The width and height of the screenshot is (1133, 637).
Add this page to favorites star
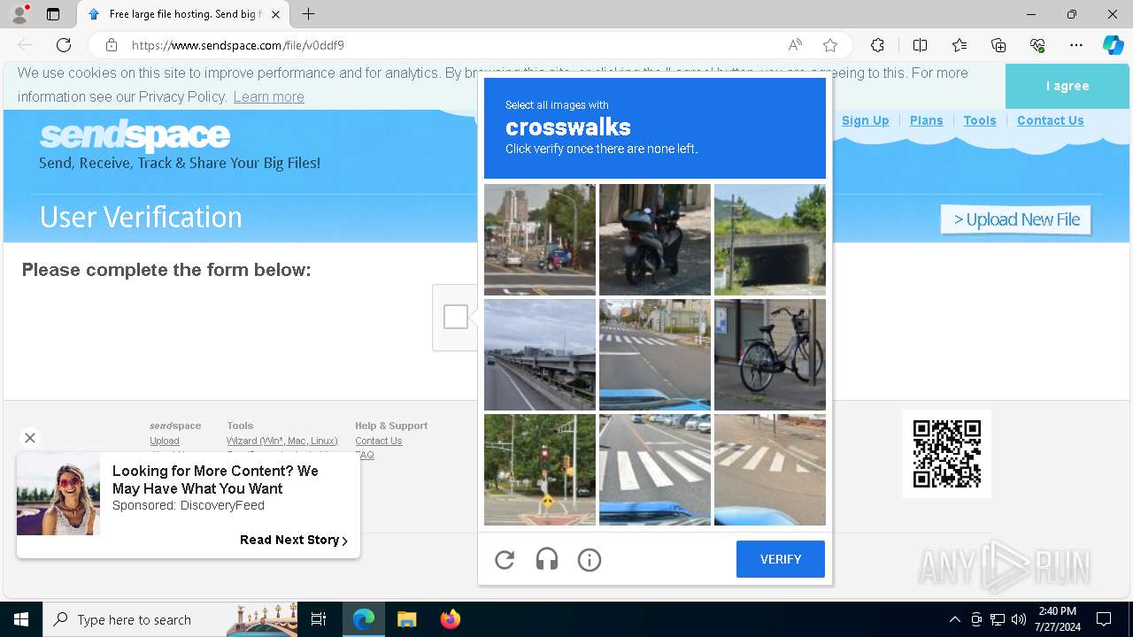point(830,45)
